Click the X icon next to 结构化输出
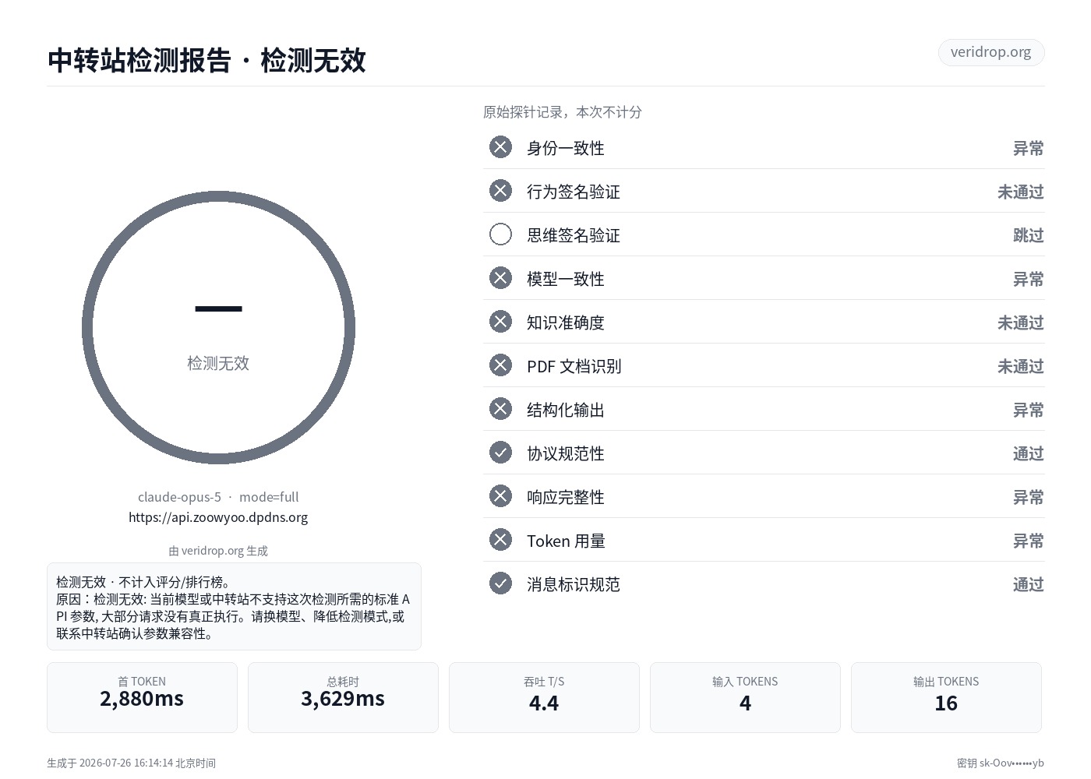 pyautogui.click(x=500, y=409)
